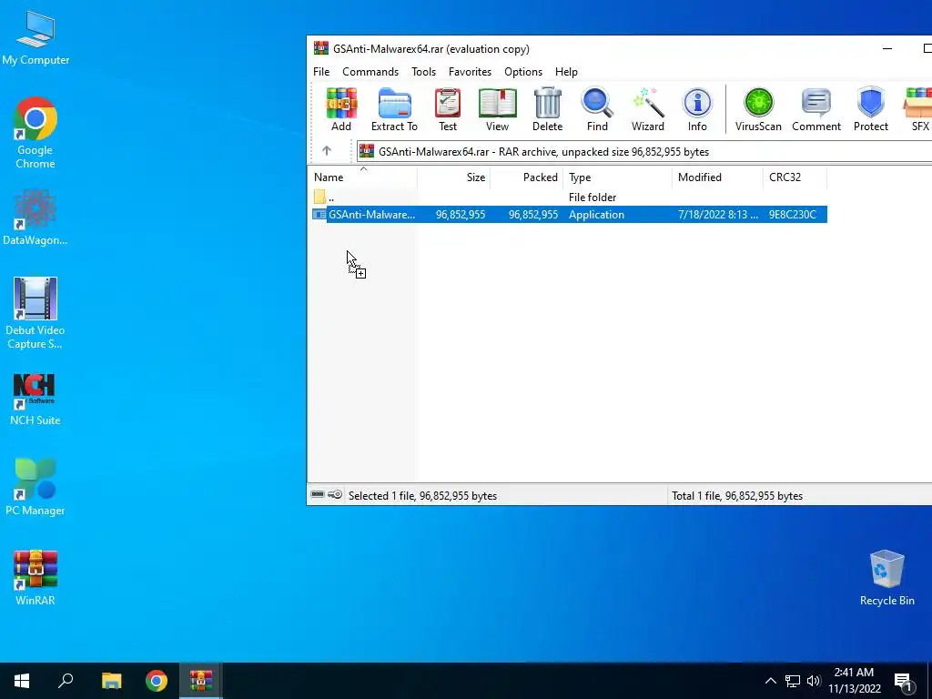Open the My Computer desktop icon
The image size is (932, 699).
(35, 36)
